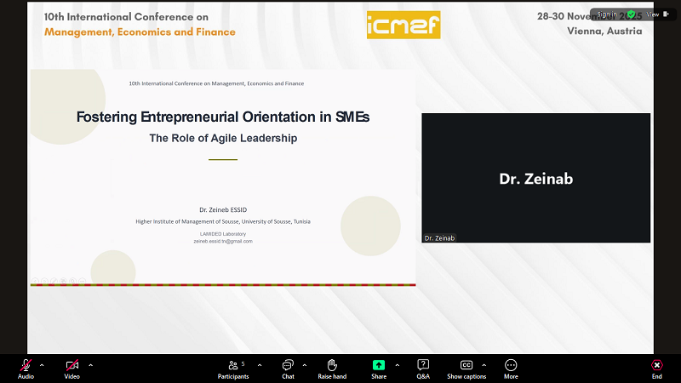Expand the caret next to Chat
This screenshot has width=681, height=383.
[304, 364]
